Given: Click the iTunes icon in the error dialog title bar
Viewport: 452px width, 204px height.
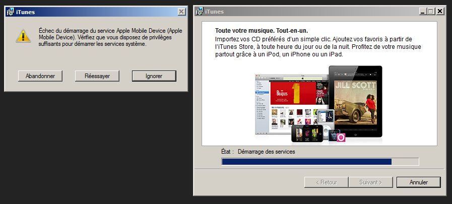Looking at the screenshot, I should tap(11, 11).
